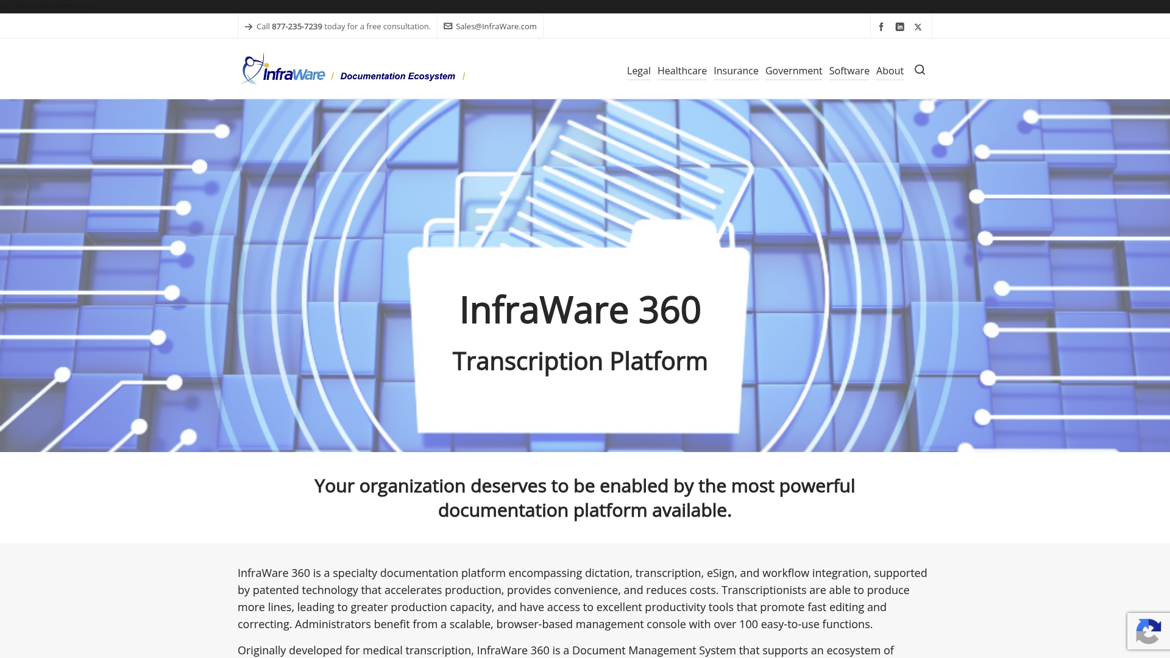This screenshot has width=1170, height=658.
Task: Open the Software menu
Action: [x=849, y=71]
